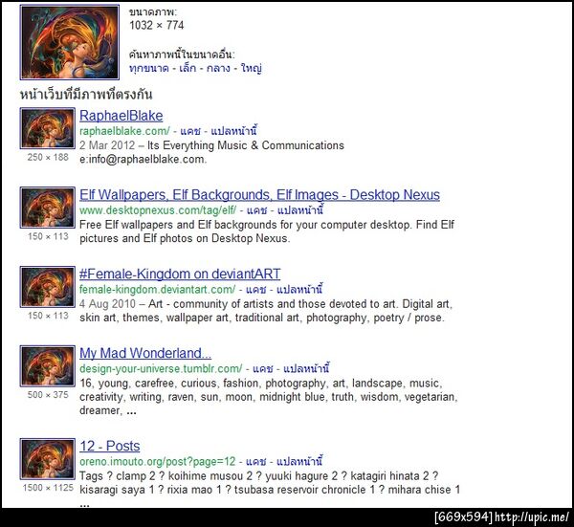The image size is (574, 527).
Task: Click แปลหน้านี้ translate link for design-your-universe.tumblr.com
Action: [x=306, y=368]
